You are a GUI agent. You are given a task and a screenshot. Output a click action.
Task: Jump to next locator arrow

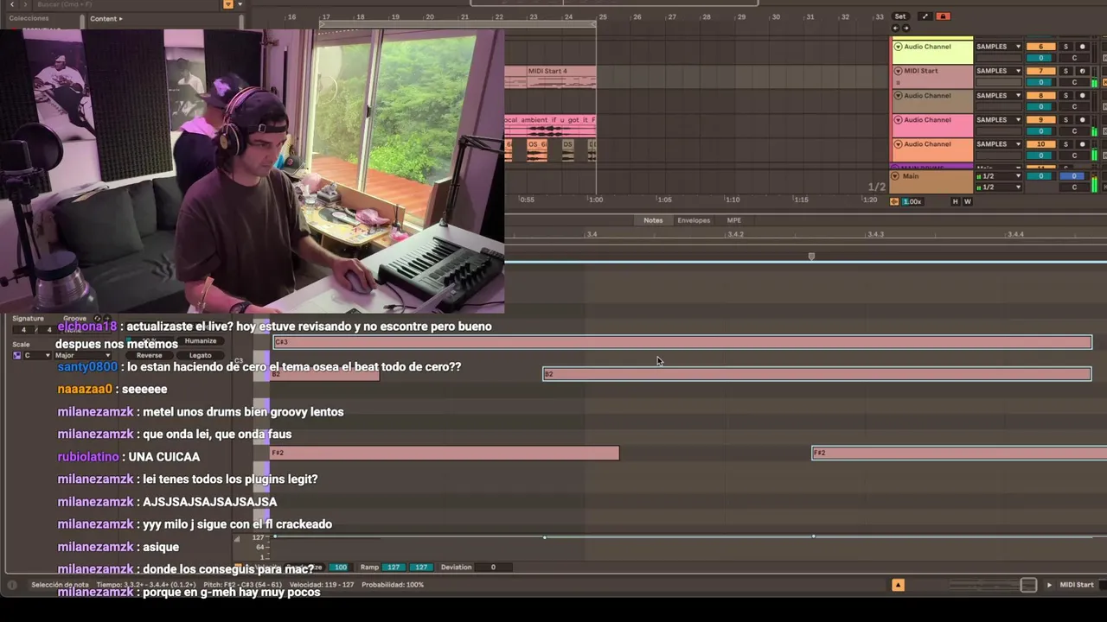[905, 28]
